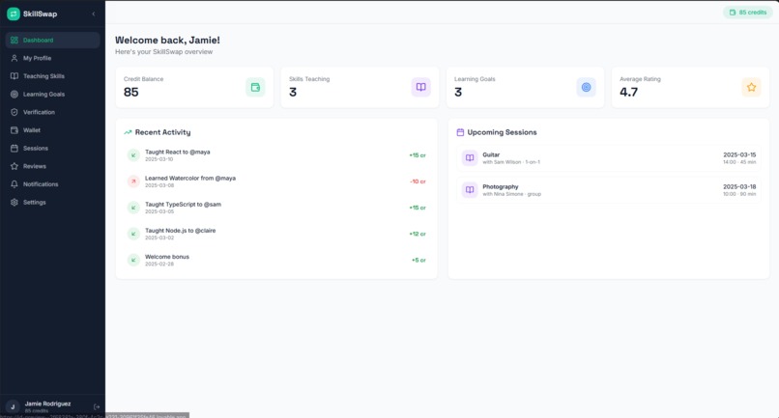Click the Learning Goals target icon
779x418 pixels.
[x=14, y=95]
